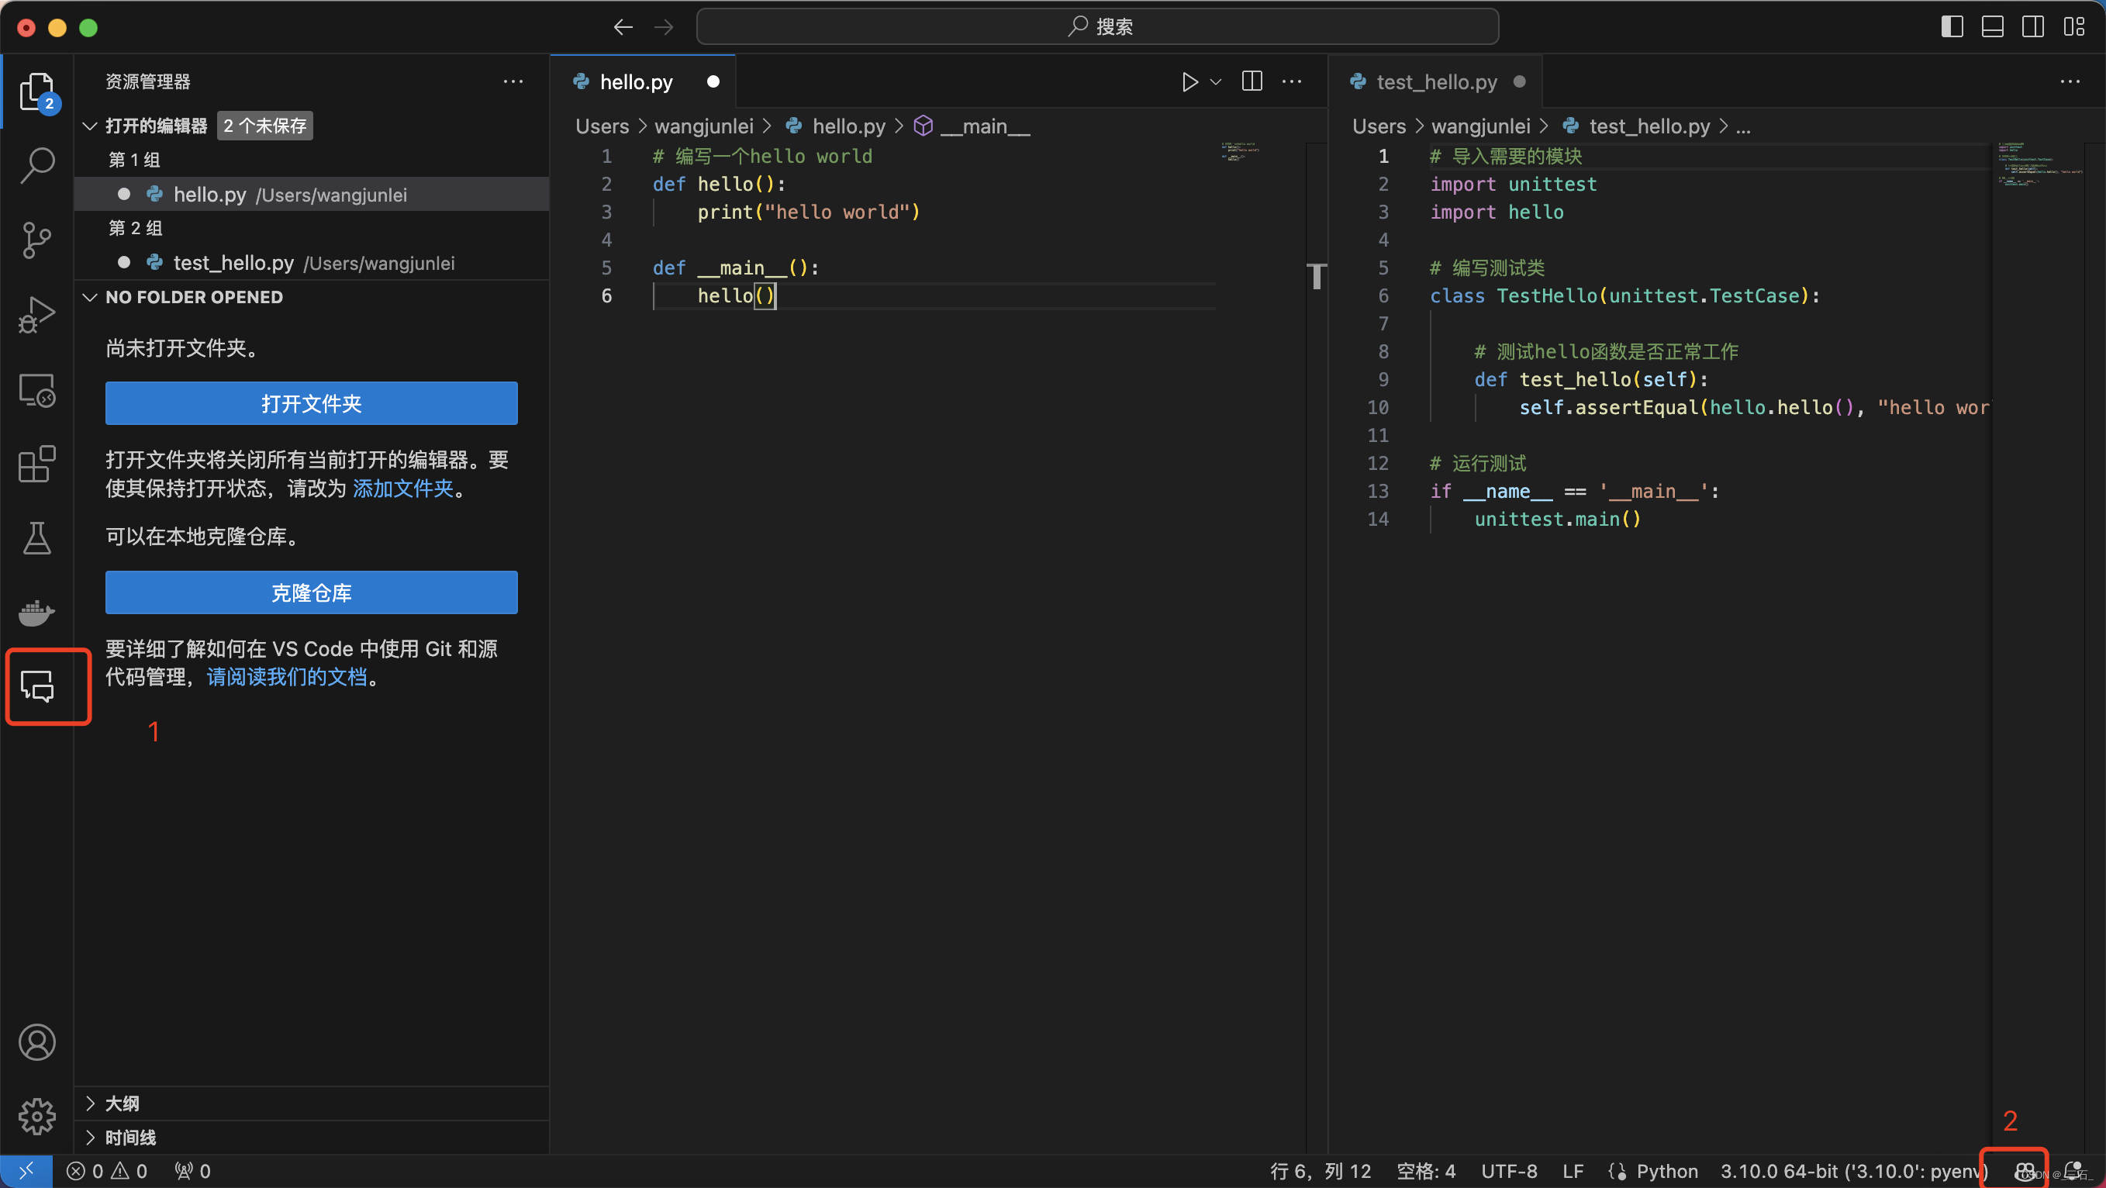Open the run options dropdown arrow
This screenshot has width=2106, height=1188.
coord(1216,81)
